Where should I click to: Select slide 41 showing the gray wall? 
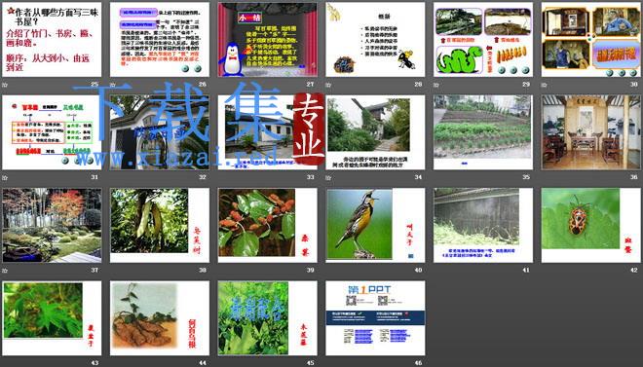483,225
